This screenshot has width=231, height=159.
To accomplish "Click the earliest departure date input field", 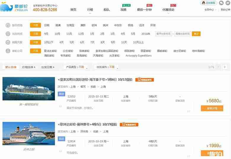I will [163, 34].
